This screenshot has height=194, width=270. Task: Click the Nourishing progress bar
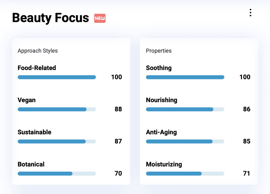[x=185, y=109]
